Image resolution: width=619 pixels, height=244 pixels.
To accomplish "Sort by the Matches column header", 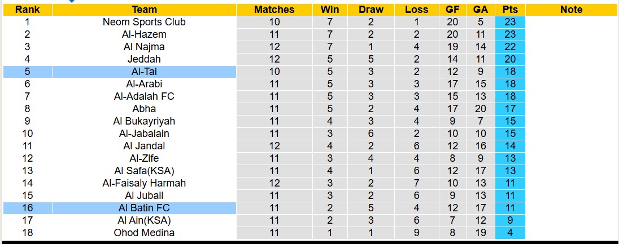I will tap(274, 10).
